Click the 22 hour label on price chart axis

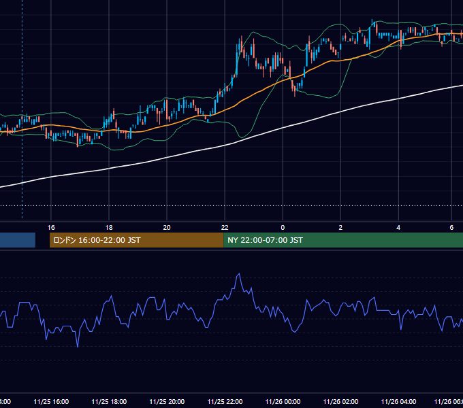[x=225, y=228]
